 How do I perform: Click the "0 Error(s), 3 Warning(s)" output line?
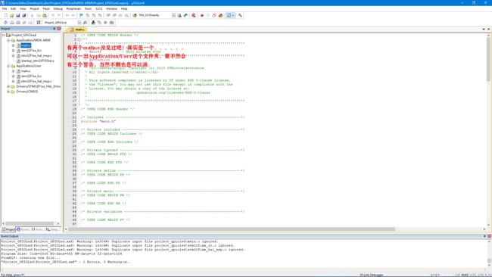[65, 262]
